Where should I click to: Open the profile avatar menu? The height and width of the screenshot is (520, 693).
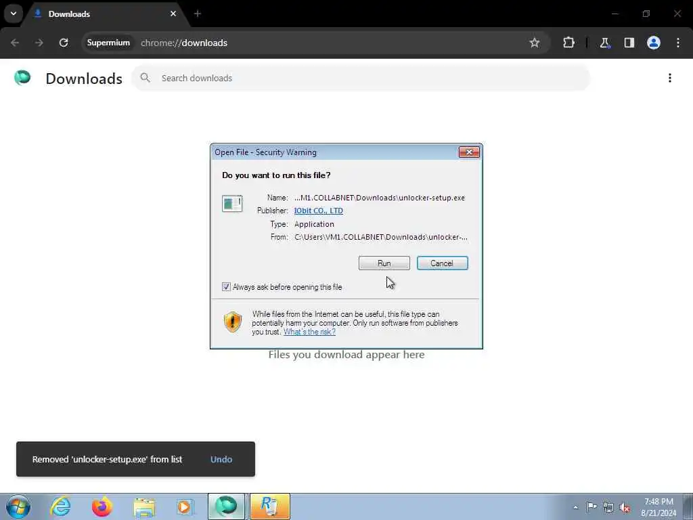click(x=654, y=43)
